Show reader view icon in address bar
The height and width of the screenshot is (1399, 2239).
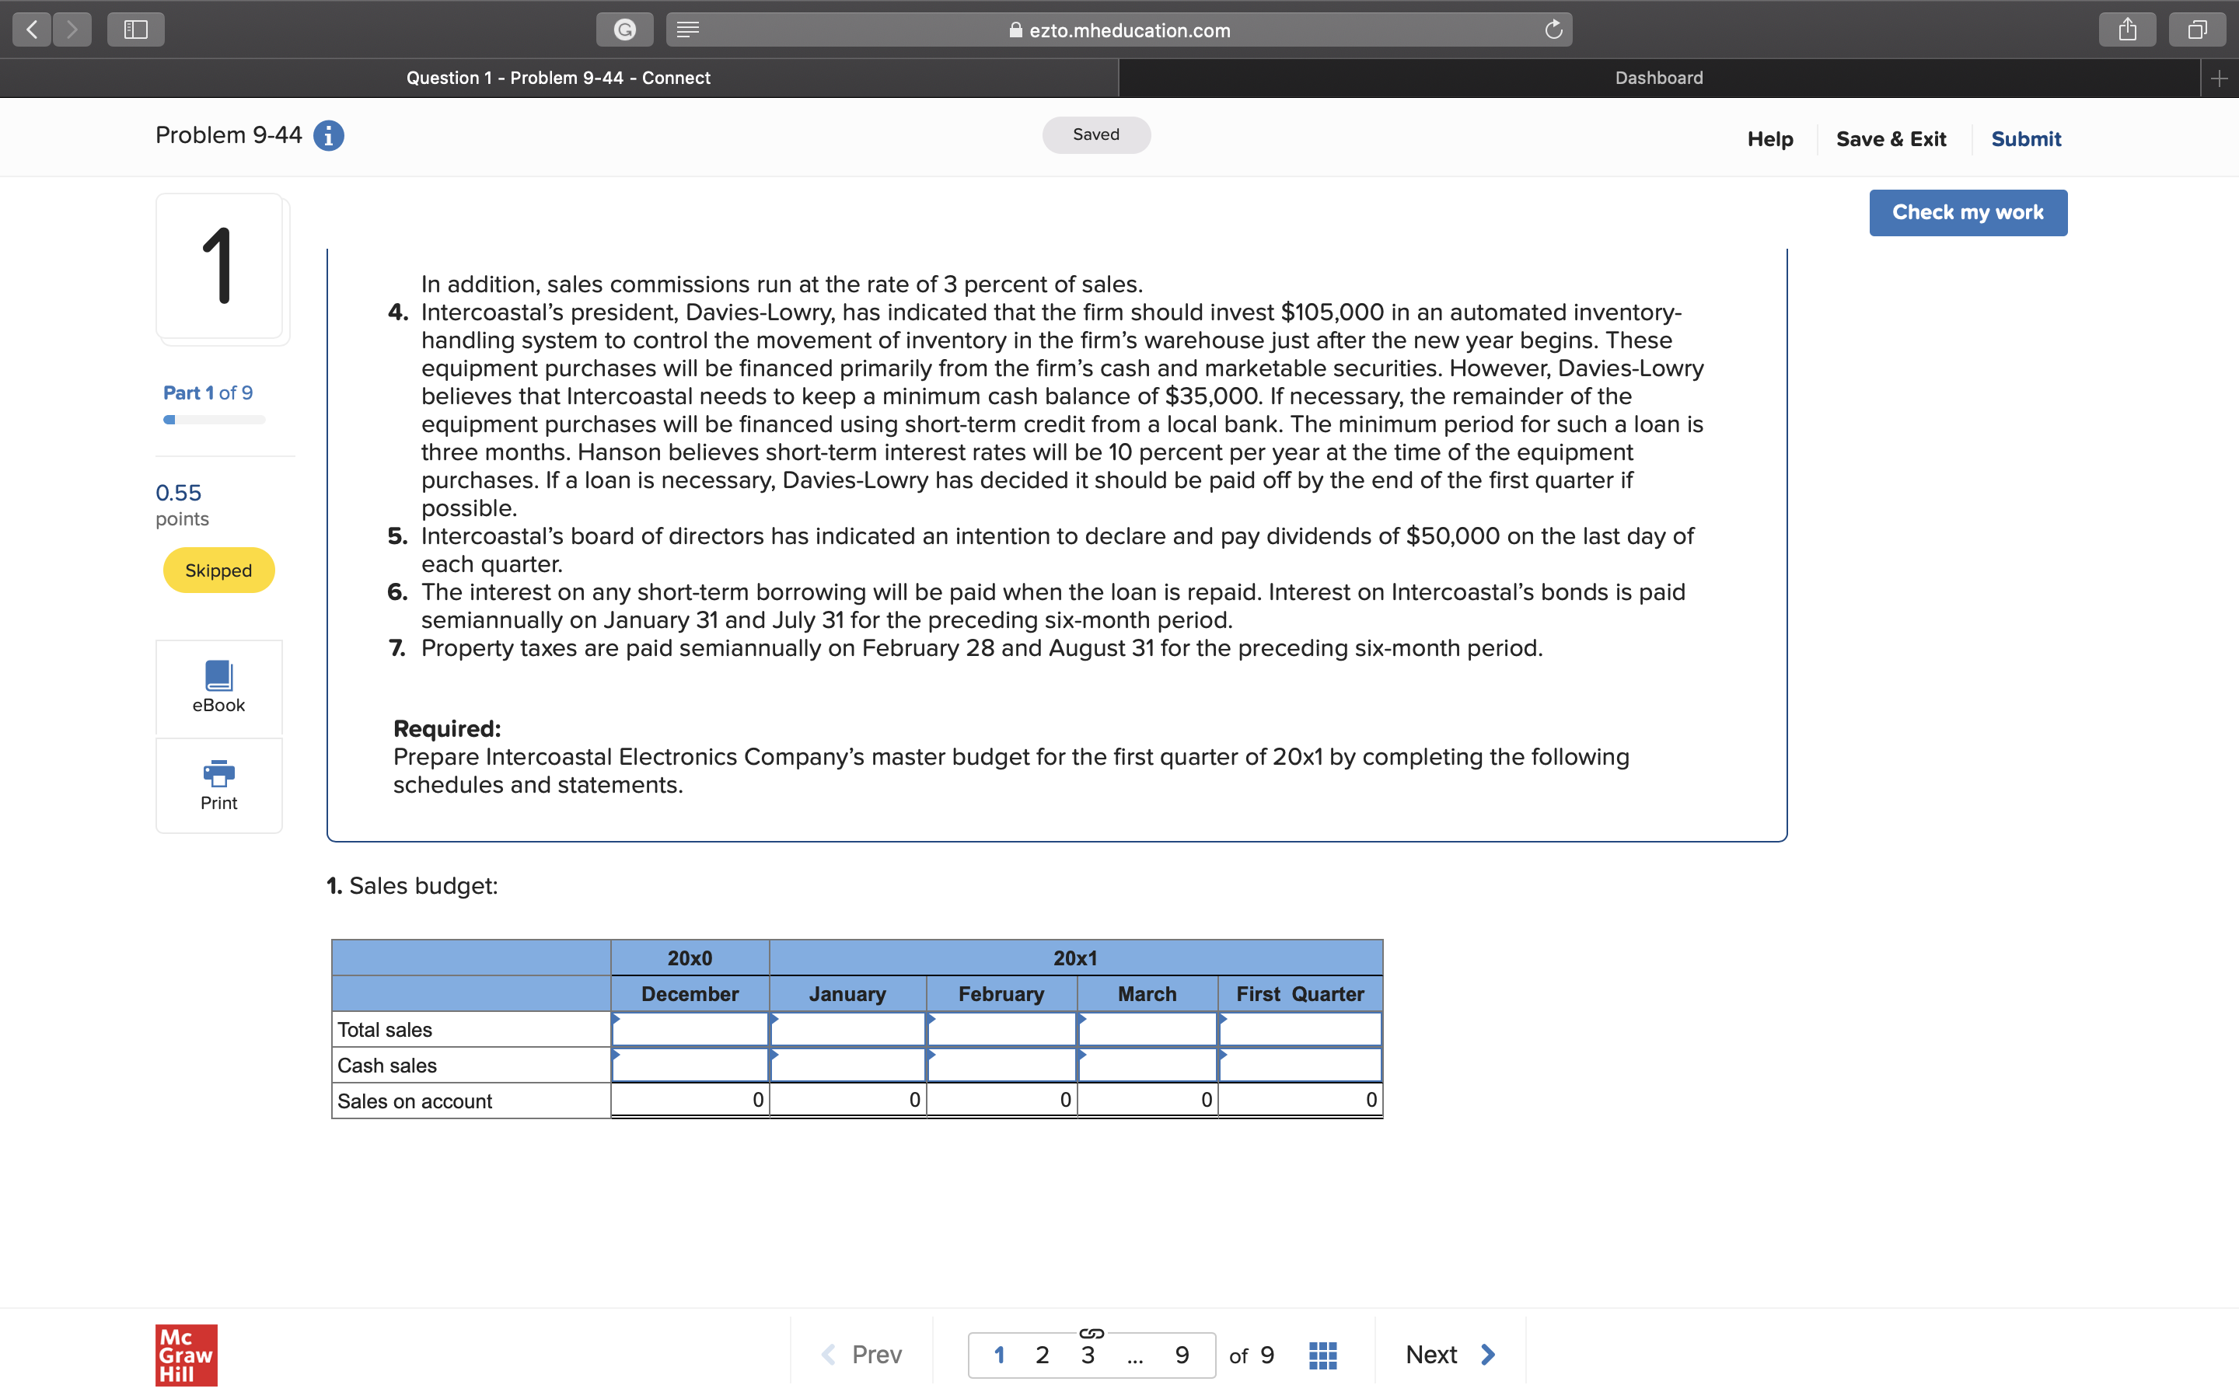(x=687, y=30)
